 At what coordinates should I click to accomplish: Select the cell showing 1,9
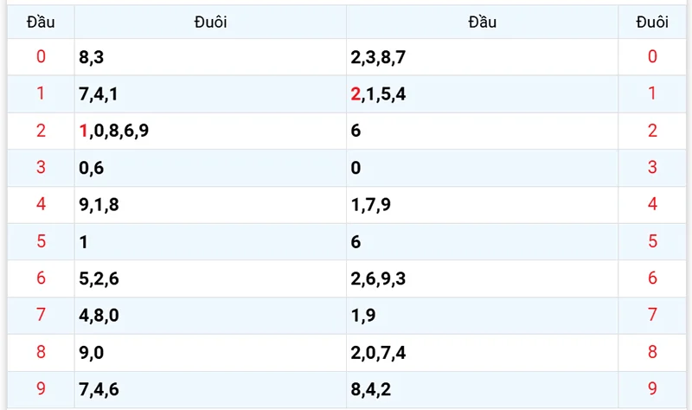363,316
